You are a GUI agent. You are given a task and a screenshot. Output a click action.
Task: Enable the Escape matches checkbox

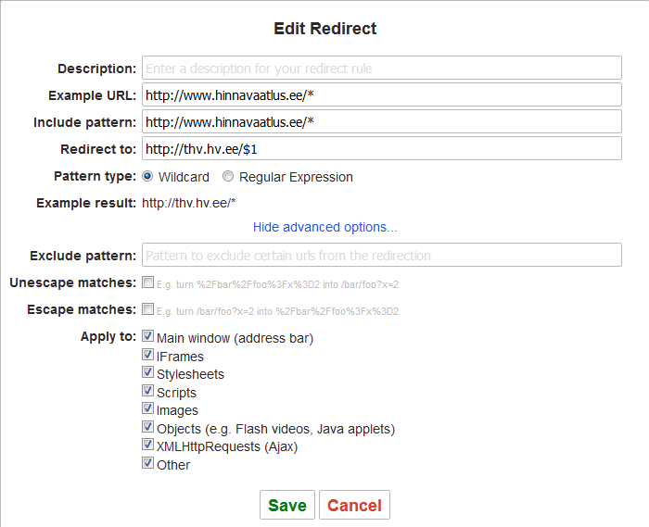(x=147, y=309)
